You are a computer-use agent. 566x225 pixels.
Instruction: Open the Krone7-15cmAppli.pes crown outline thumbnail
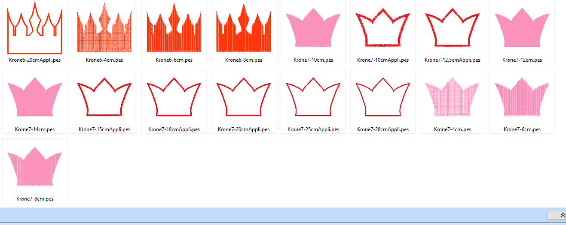104,97
